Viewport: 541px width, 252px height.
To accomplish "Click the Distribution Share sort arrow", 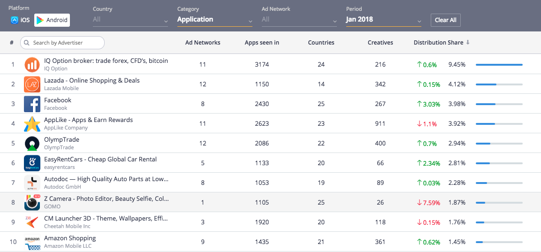I will pyautogui.click(x=468, y=42).
